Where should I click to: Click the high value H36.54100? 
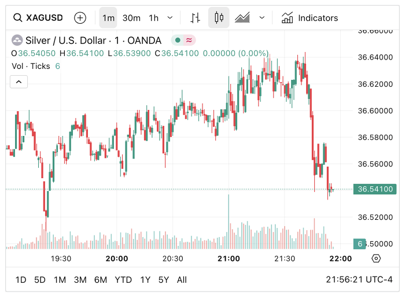coord(82,53)
